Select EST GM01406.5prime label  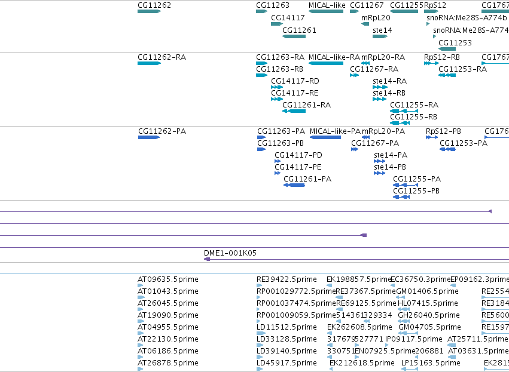click(428, 291)
